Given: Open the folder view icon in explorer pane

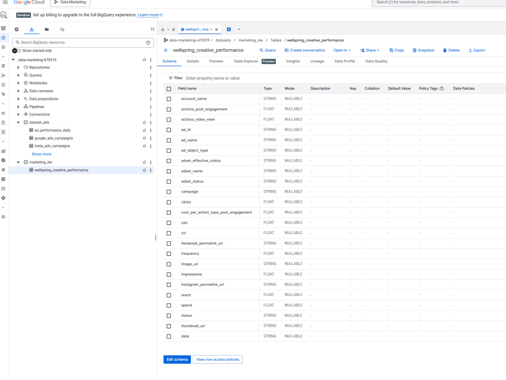Looking at the screenshot, I should point(47,29).
